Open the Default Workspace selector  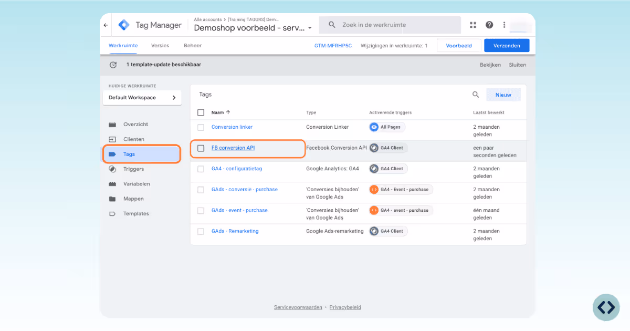[x=142, y=98]
